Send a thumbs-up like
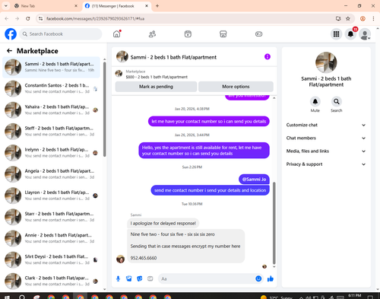 (x=271, y=278)
